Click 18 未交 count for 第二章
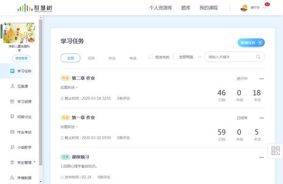The height and width of the screenshot is (184, 283). 257,95
